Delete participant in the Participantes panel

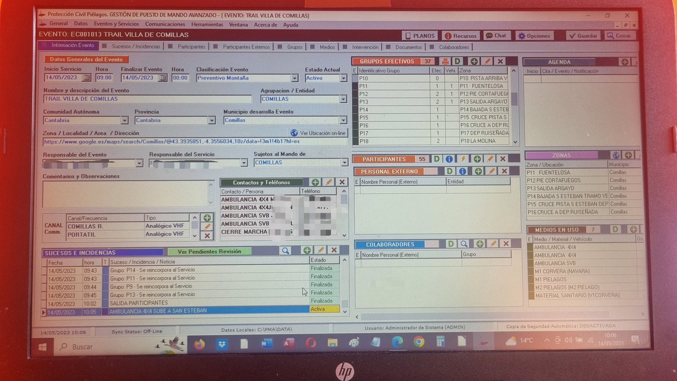click(502, 159)
